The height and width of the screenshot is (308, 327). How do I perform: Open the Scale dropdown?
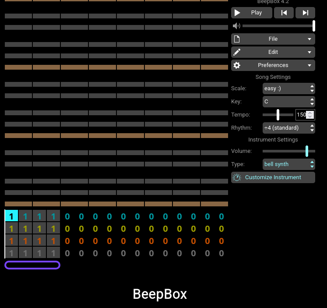[288, 89]
